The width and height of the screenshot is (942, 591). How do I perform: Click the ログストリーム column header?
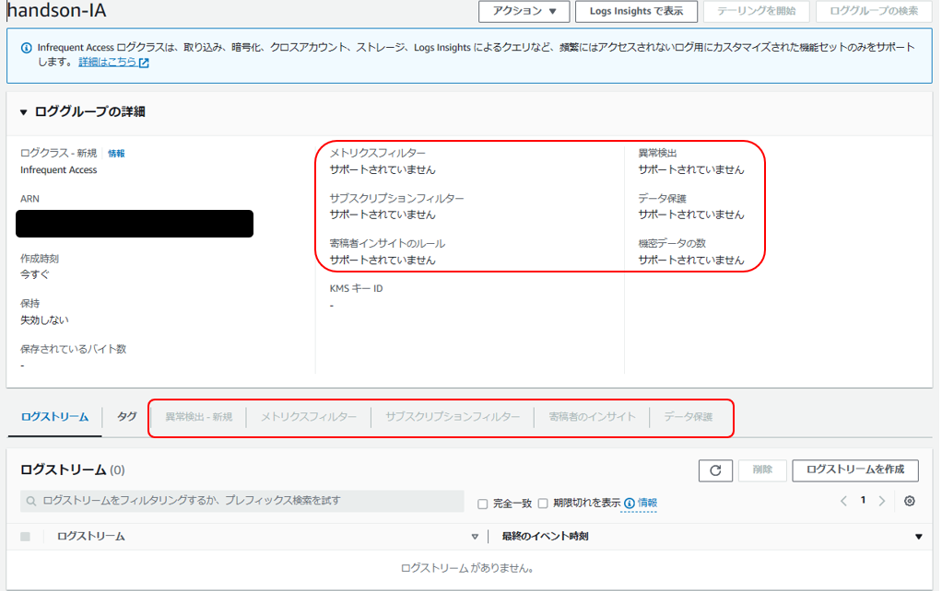pyautogui.click(x=90, y=537)
